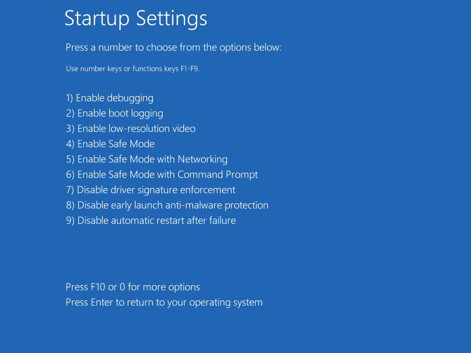Click the word 'Networking' in option 5
Image resolution: width=471 pixels, height=353 pixels.
pos(203,159)
